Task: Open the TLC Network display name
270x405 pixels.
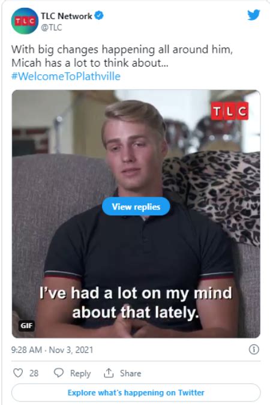Action: (67, 16)
